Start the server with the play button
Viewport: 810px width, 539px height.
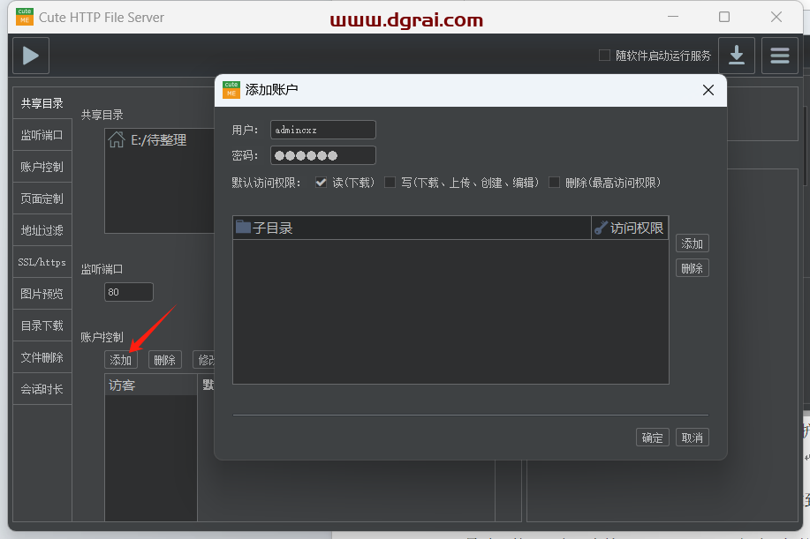tap(31, 56)
